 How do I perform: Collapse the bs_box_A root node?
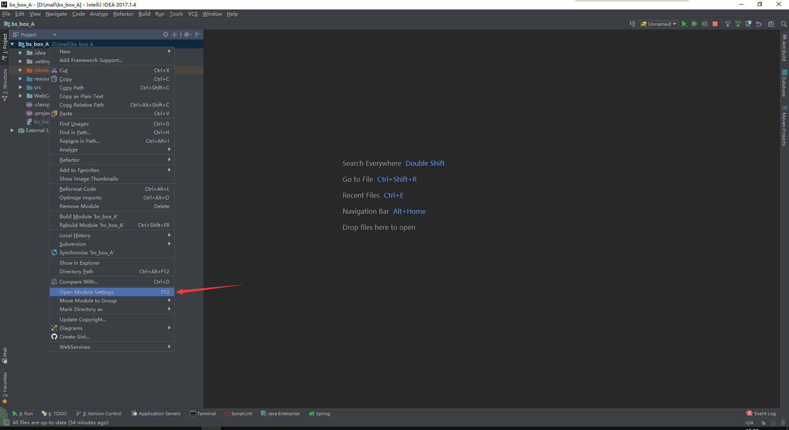pos(12,44)
